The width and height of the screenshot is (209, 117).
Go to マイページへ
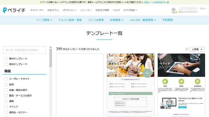click(37, 10)
